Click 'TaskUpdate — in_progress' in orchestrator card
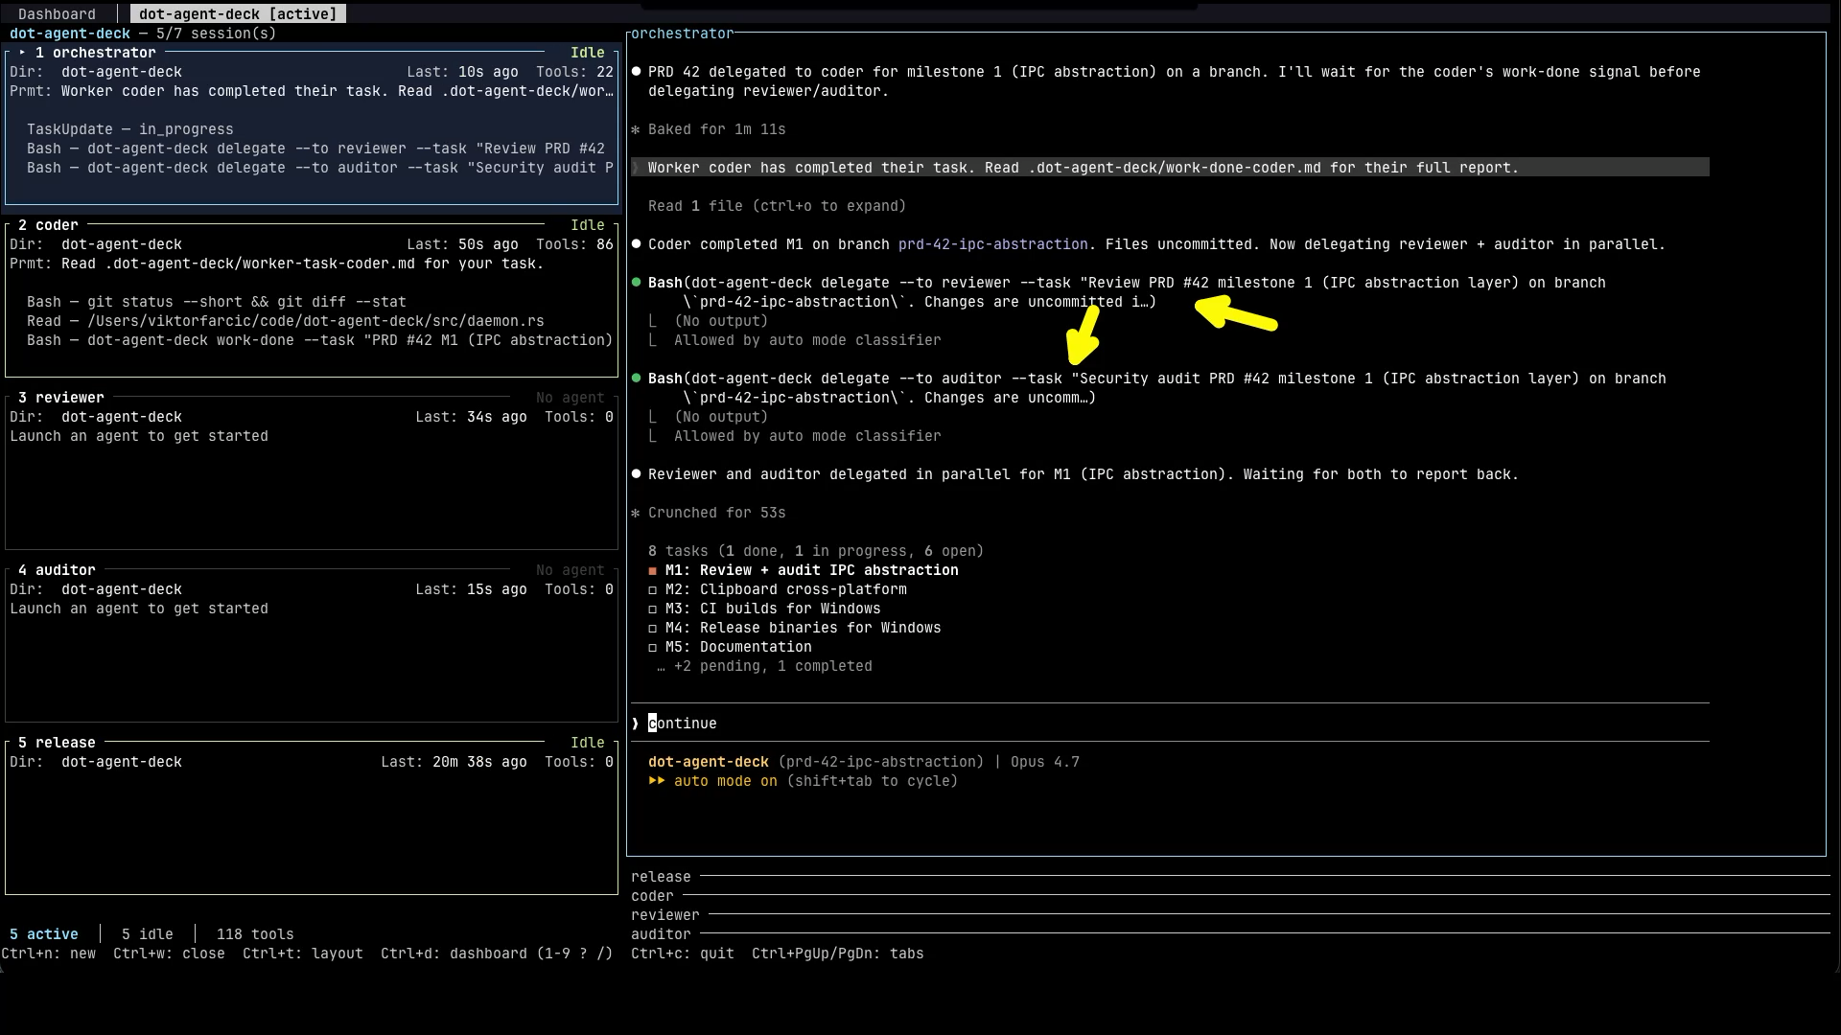Viewport: 1841px width, 1035px height. coord(130,129)
